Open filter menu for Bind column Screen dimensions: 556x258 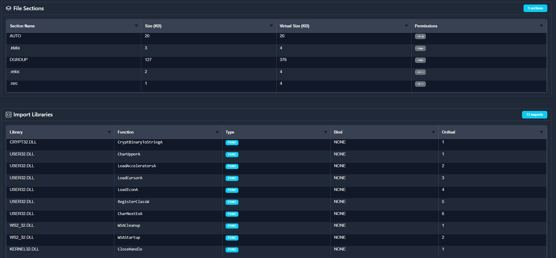point(433,132)
